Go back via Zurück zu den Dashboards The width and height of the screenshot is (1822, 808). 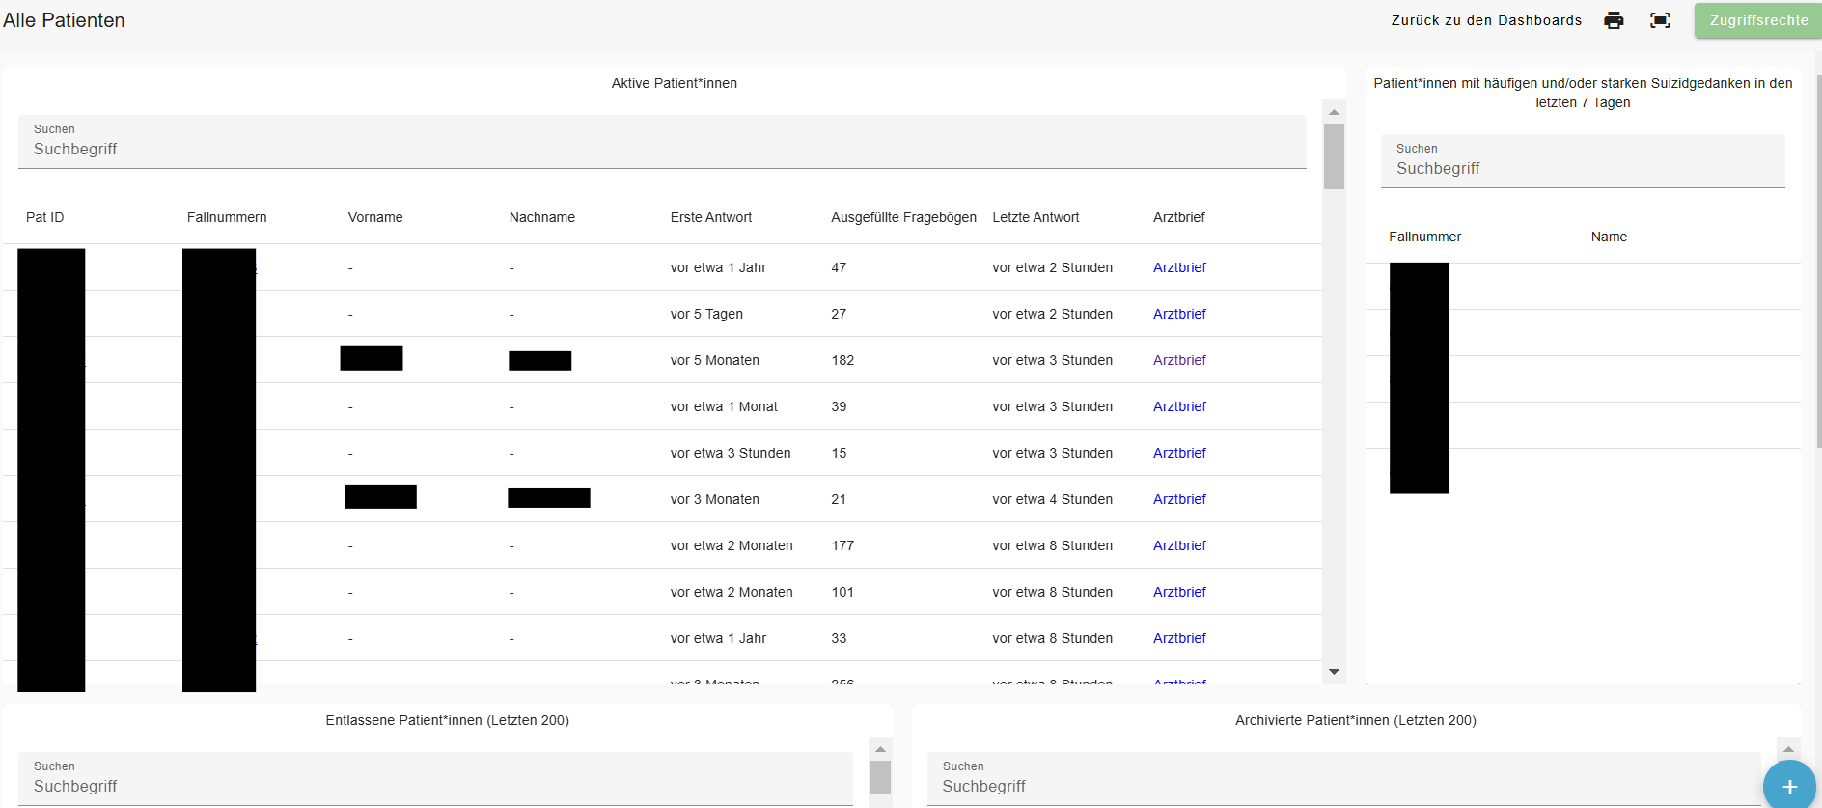tap(1486, 20)
